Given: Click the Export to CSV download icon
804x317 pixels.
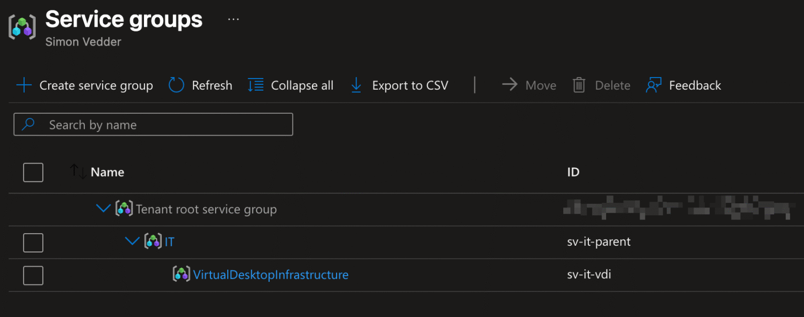Looking at the screenshot, I should (x=356, y=85).
